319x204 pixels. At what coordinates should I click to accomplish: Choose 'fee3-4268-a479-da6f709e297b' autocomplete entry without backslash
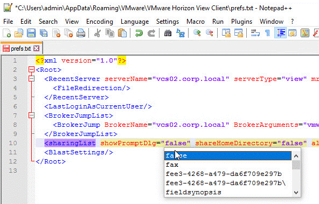[x=228, y=174]
